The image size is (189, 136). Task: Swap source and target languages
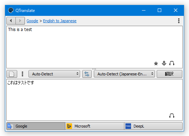87,74
